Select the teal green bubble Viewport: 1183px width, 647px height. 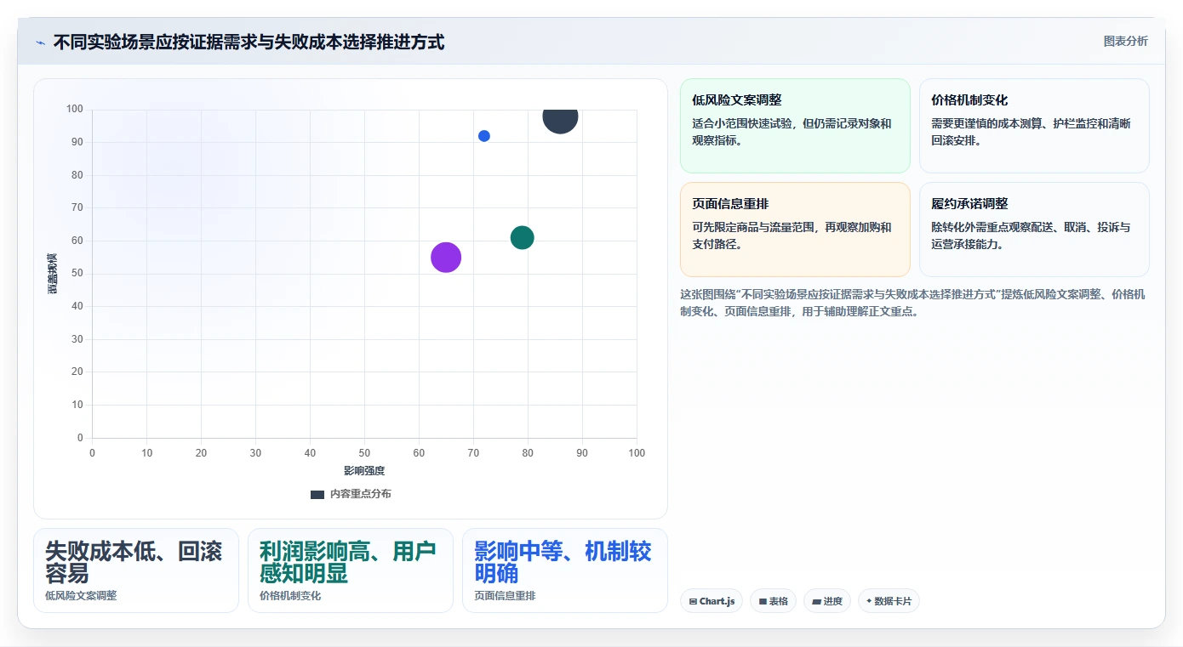point(522,238)
